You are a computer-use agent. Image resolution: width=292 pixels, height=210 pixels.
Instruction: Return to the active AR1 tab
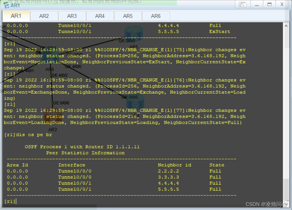16,16
